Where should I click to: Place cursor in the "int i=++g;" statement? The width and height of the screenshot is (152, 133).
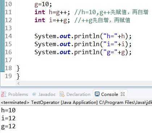tap(52, 20)
